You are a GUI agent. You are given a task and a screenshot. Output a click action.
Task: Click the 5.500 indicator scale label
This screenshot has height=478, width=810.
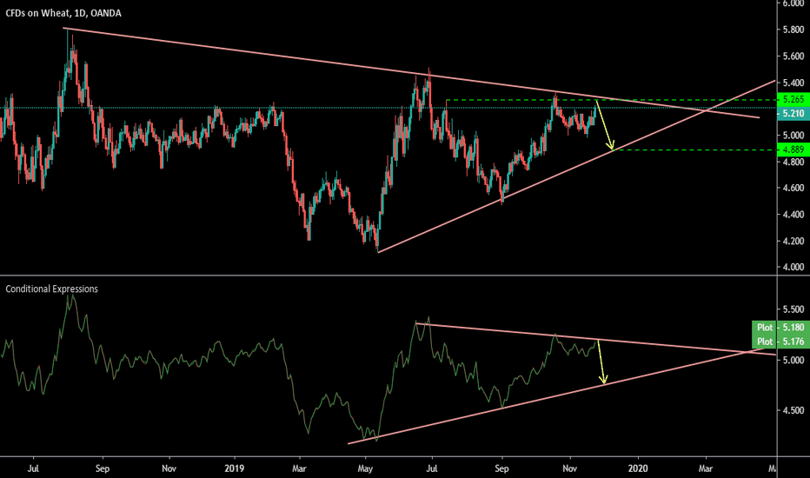793,309
